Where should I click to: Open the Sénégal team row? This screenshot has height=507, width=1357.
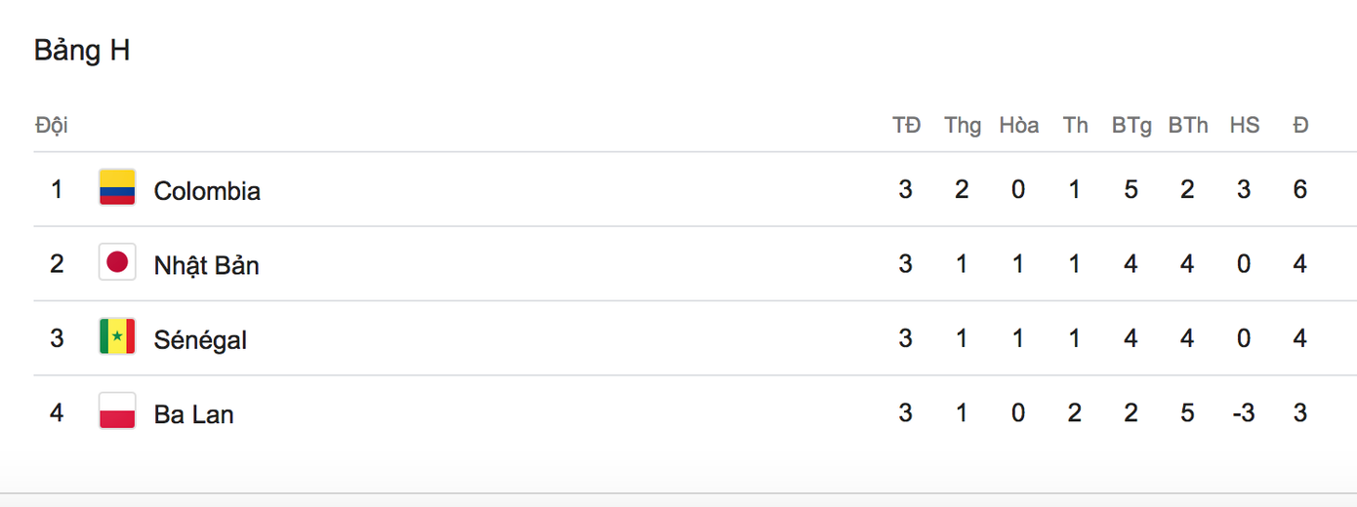(200, 339)
